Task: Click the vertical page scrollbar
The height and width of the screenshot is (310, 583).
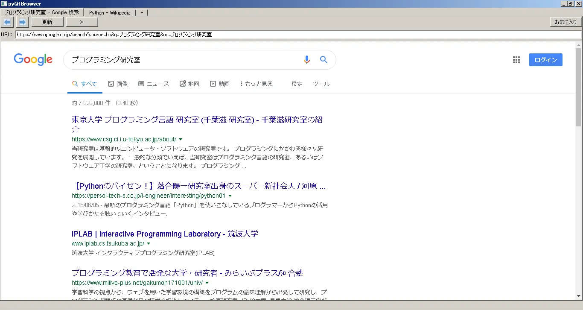Action: (579, 171)
